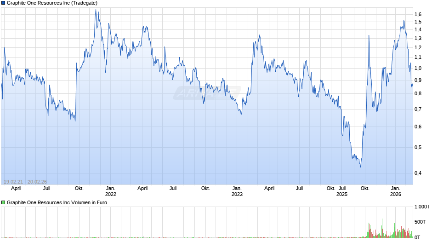Click the '500T' volume axis label
Screen dimensions: 432x242
(420, 222)
